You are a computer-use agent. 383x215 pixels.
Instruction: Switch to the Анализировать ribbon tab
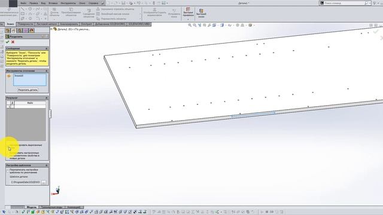point(69,24)
